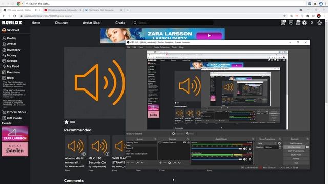
Task: Open the OBS View menu
Action: (x=141, y=47)
